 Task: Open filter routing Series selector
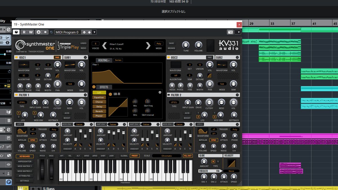118,60
